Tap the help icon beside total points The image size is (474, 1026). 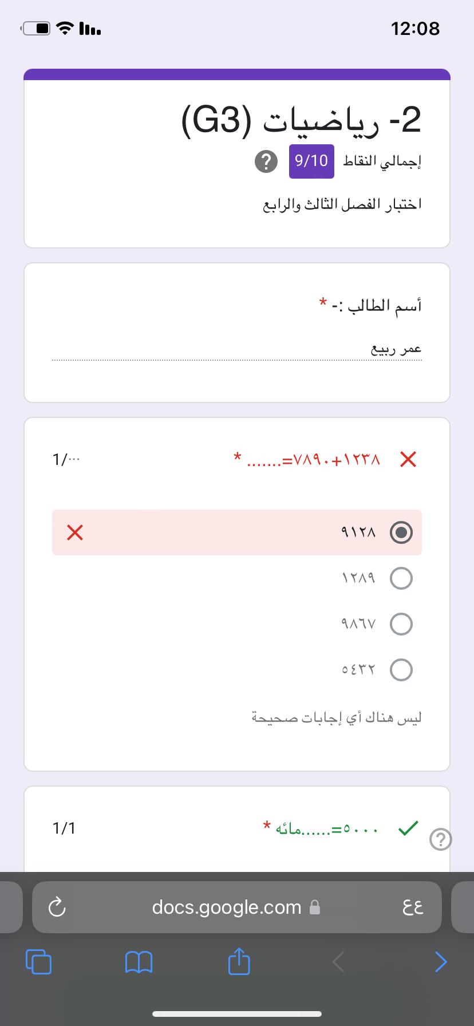(x=266, y=162)
